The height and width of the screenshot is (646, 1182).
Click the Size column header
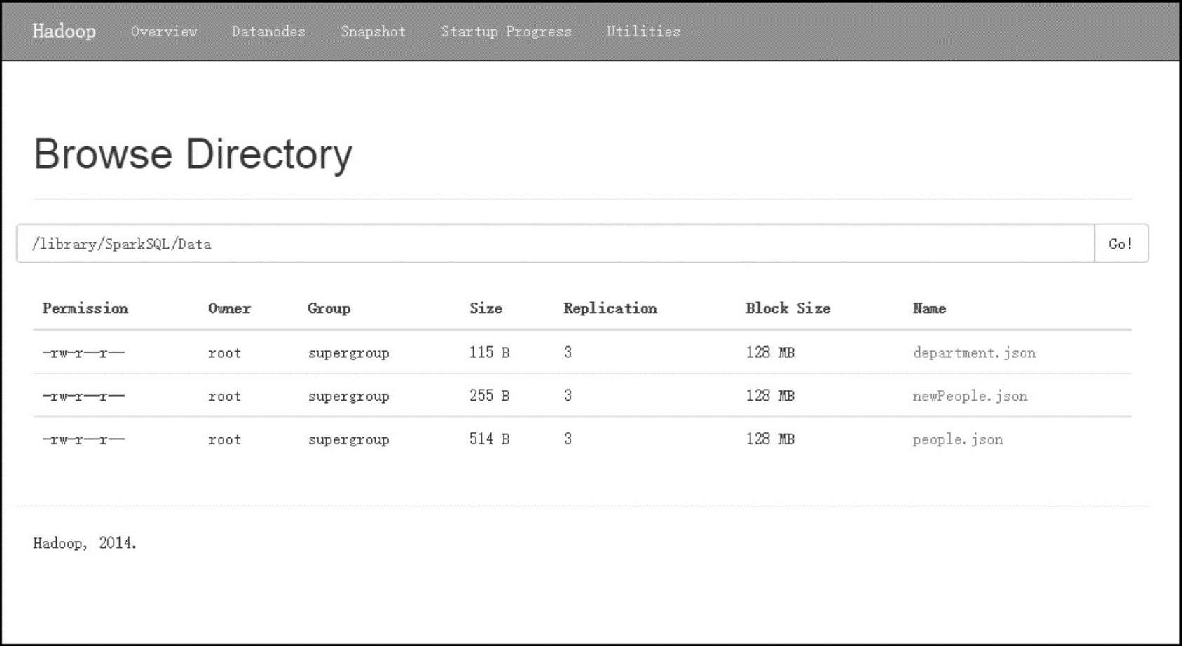(486, 308)
